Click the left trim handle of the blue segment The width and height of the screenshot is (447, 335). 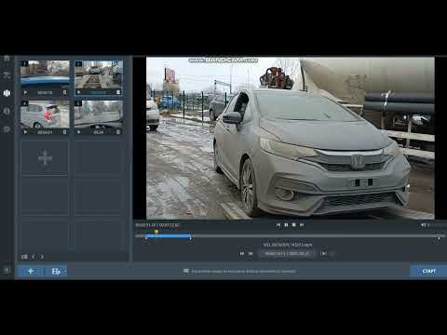[x=146, y=238]
